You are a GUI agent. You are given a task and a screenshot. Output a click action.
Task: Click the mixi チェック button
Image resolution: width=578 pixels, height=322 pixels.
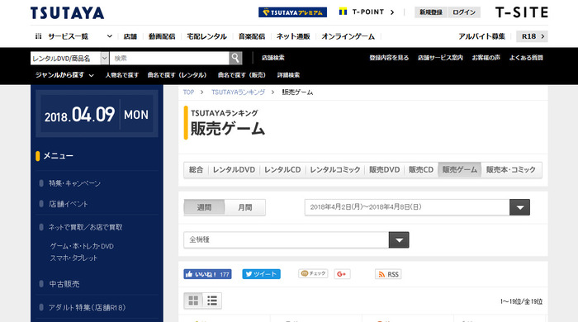[x=313, y=273]
